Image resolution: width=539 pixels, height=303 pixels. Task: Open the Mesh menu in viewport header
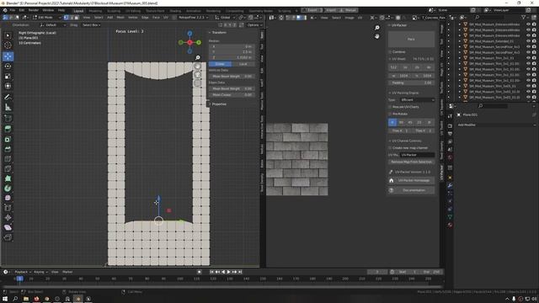pos(120,17)
